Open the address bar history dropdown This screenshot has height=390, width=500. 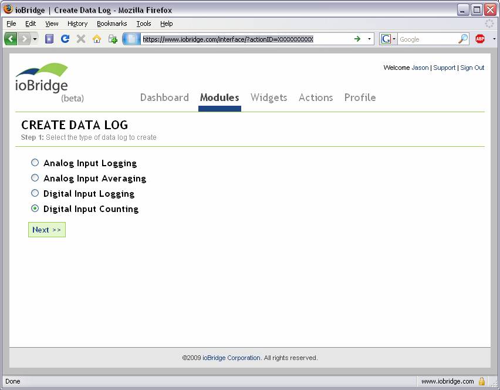tap(369, 39)
